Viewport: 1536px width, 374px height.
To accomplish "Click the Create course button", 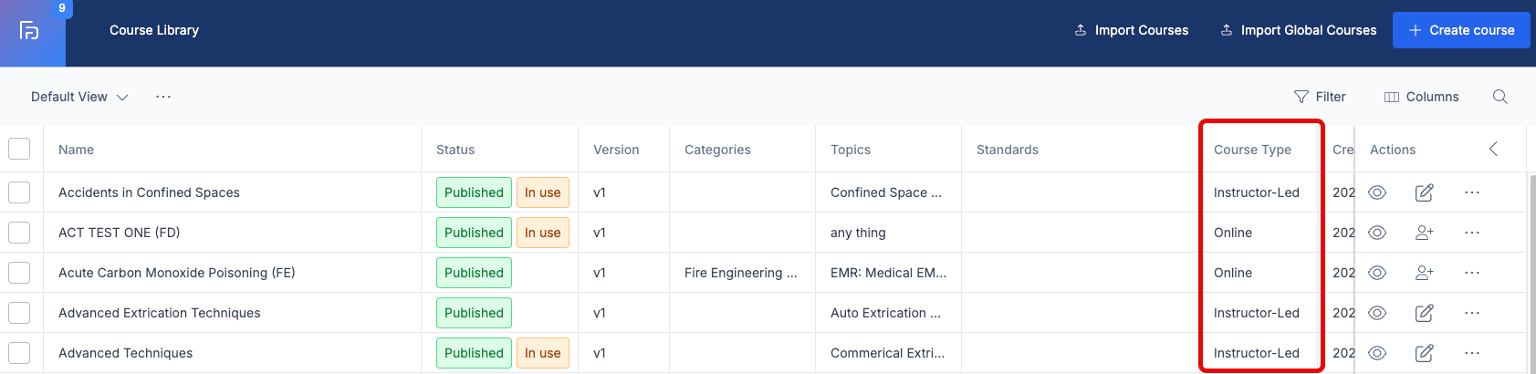I will point(1461,30).
